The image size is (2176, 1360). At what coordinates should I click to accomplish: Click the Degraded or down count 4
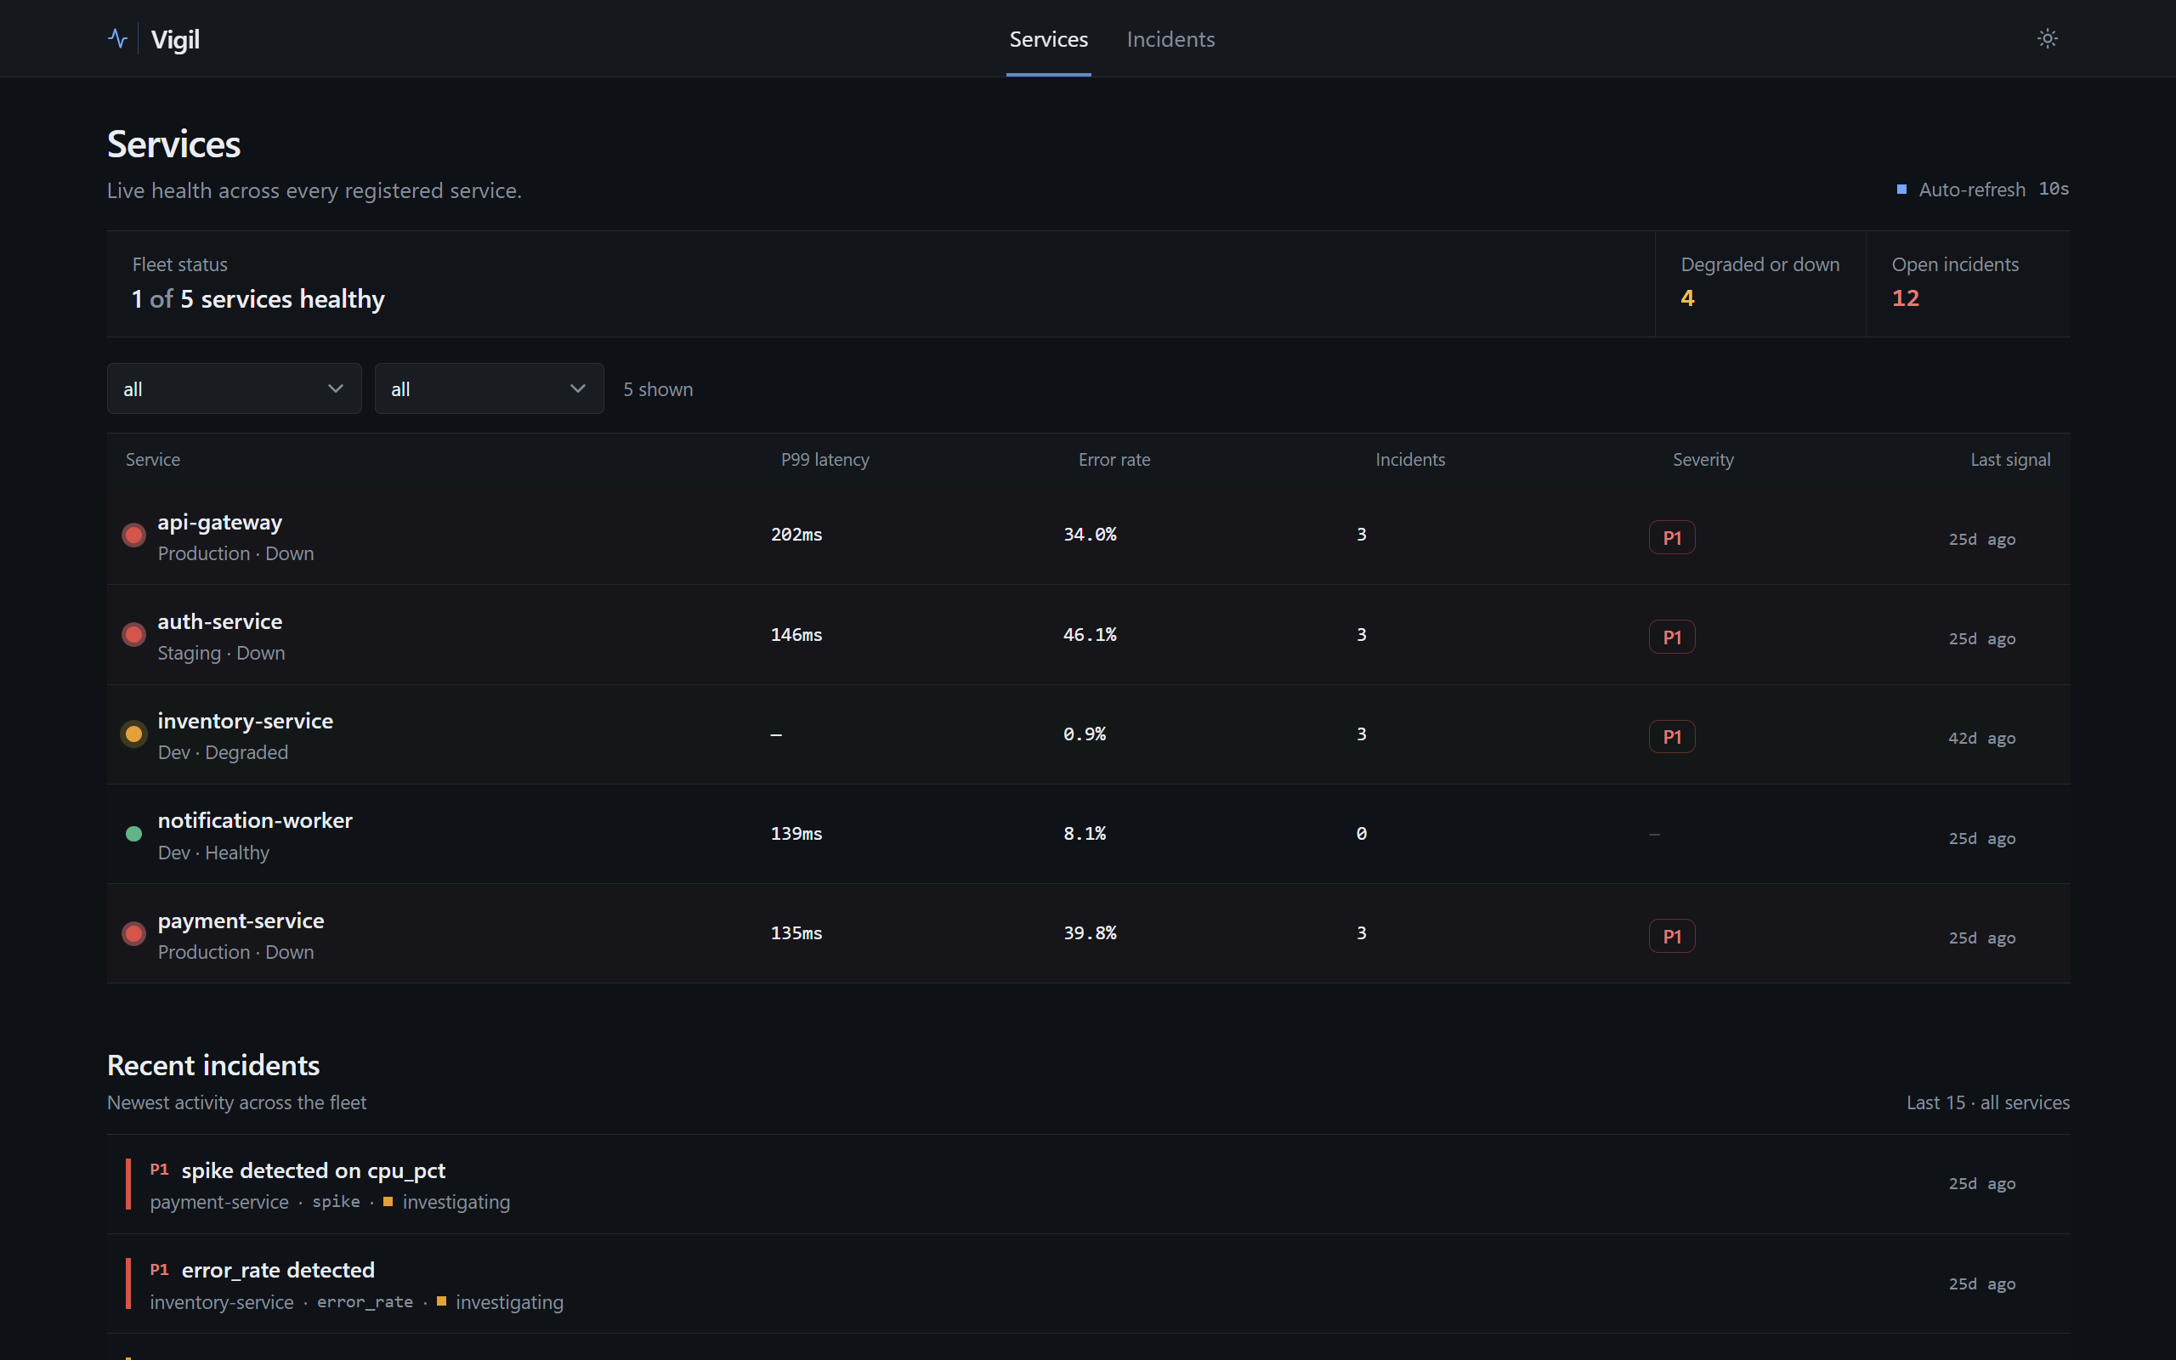click(1687, 297)
